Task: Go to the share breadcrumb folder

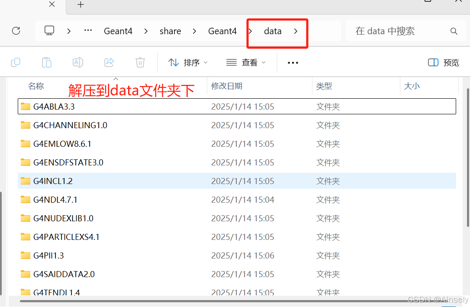Action: [170, 31]
